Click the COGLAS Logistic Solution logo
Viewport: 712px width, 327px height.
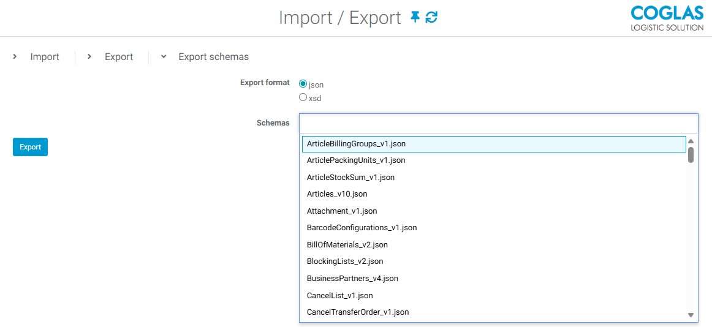pos(667,18)
